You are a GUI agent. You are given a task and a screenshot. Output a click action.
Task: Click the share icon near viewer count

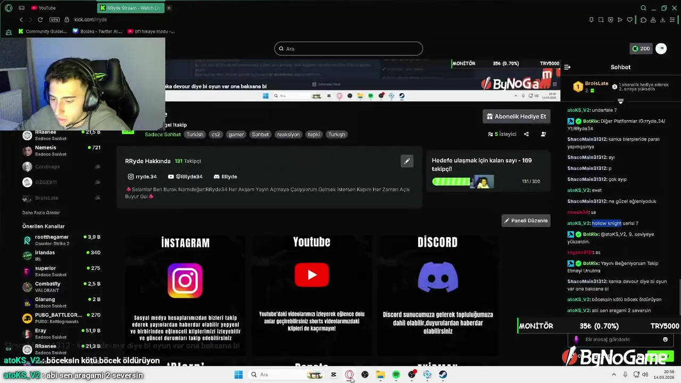pos(526,134)
